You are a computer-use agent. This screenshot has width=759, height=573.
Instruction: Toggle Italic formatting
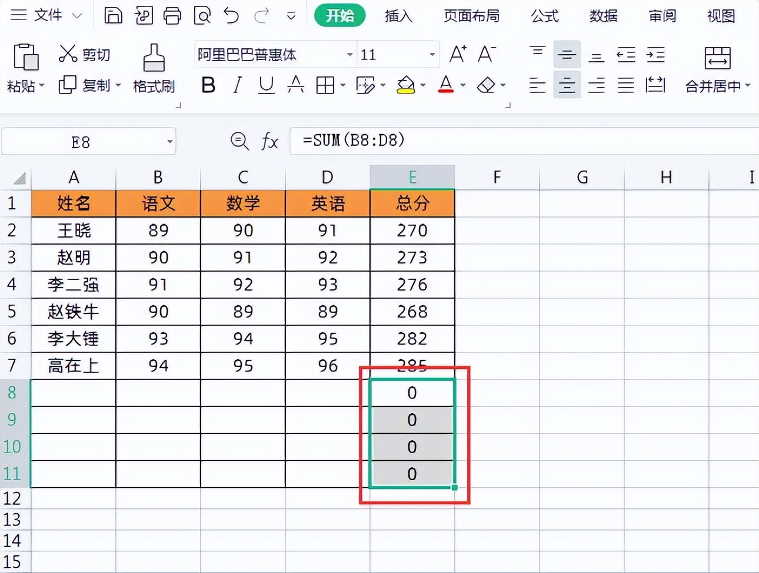point(238,85)
